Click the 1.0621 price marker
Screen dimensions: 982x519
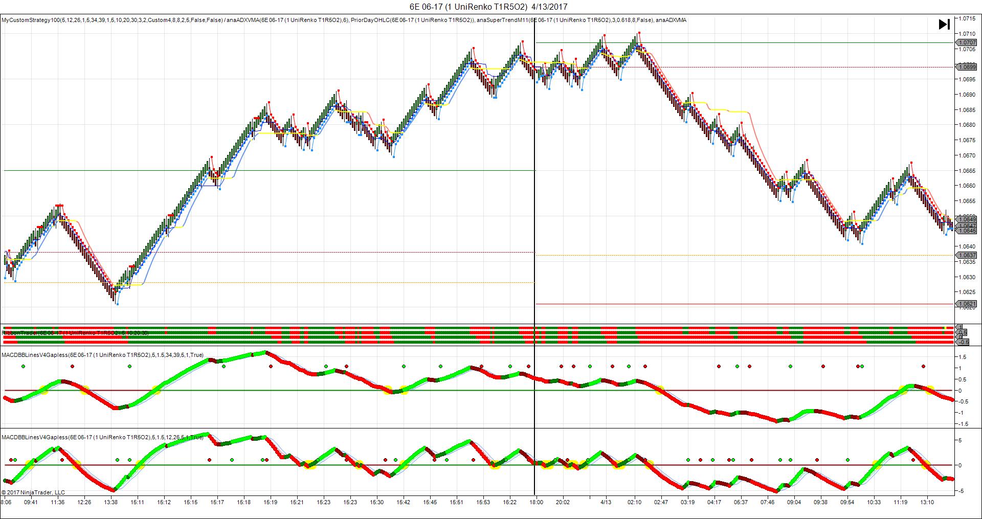coord(967,304)
